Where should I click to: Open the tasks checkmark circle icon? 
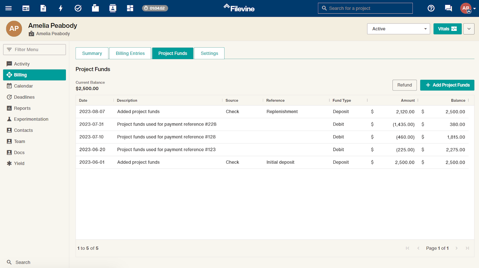tap(78, 8)
